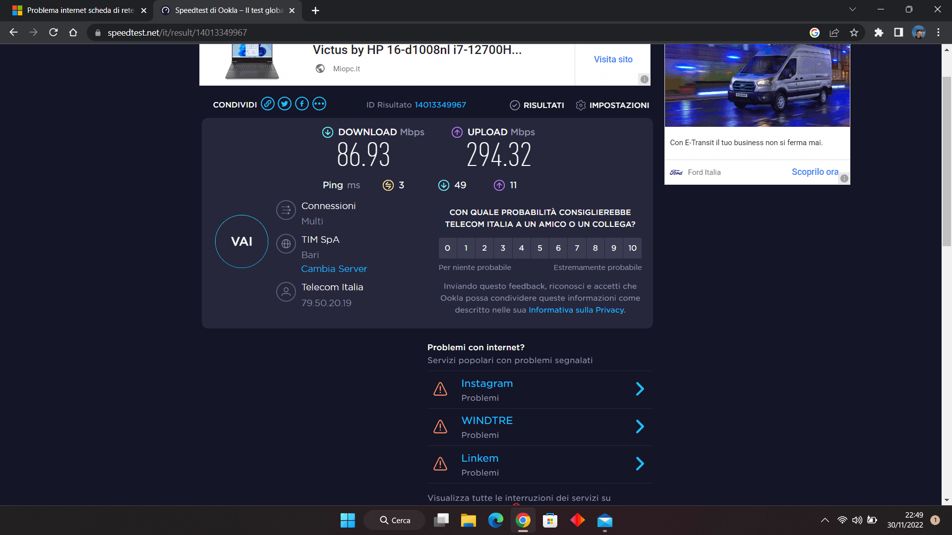Click Cambia Server link
The image size is (952, 535).
pyautogui.click(x=334, y=269)
